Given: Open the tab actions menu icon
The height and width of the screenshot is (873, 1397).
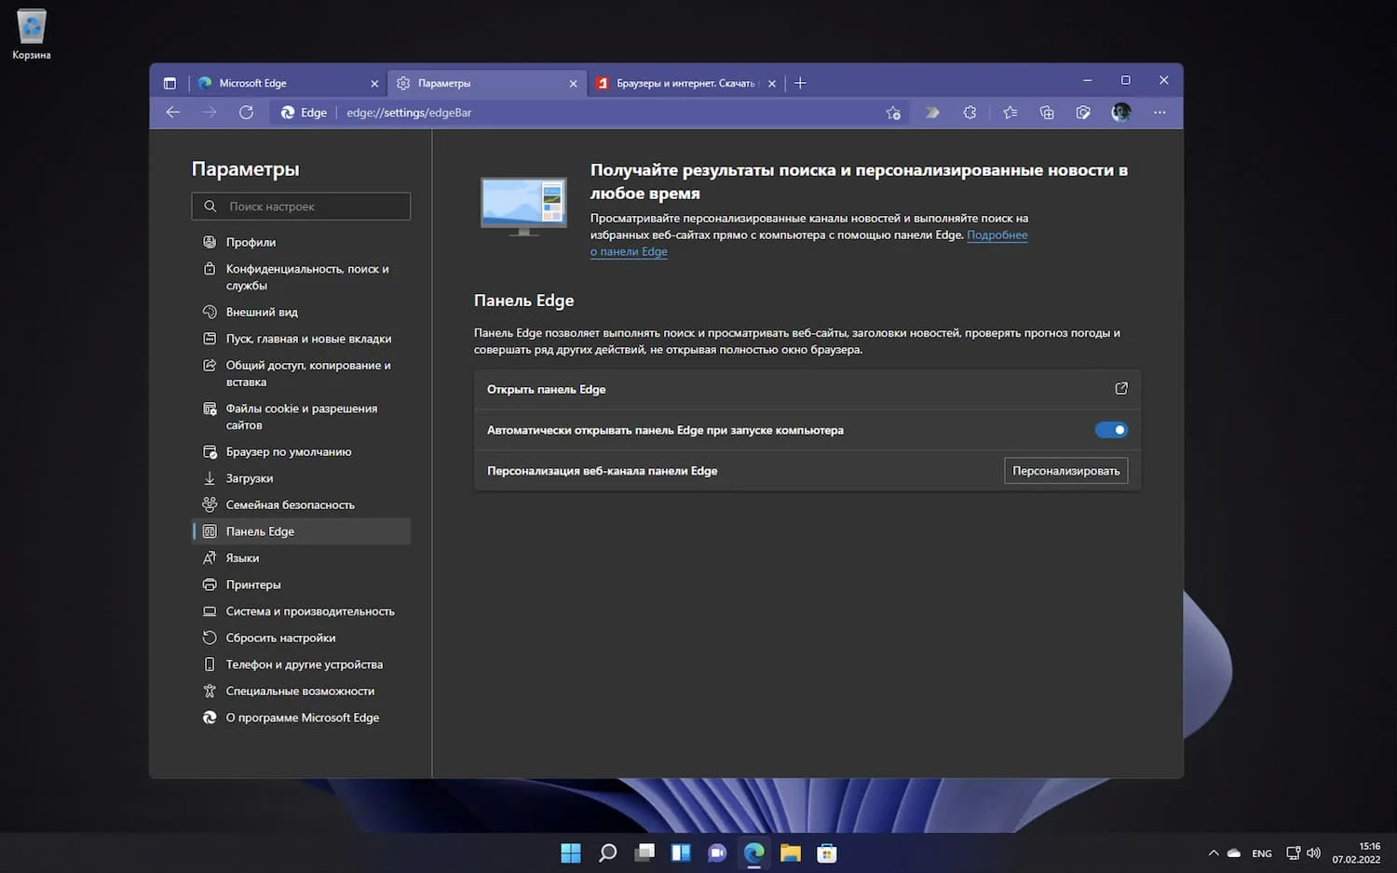Looking at the screenshot, I should [170, 83].
